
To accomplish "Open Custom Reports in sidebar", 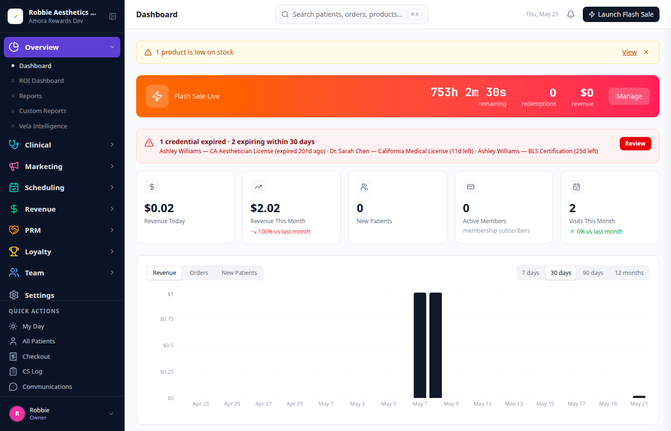I will [x=43, y=111].
